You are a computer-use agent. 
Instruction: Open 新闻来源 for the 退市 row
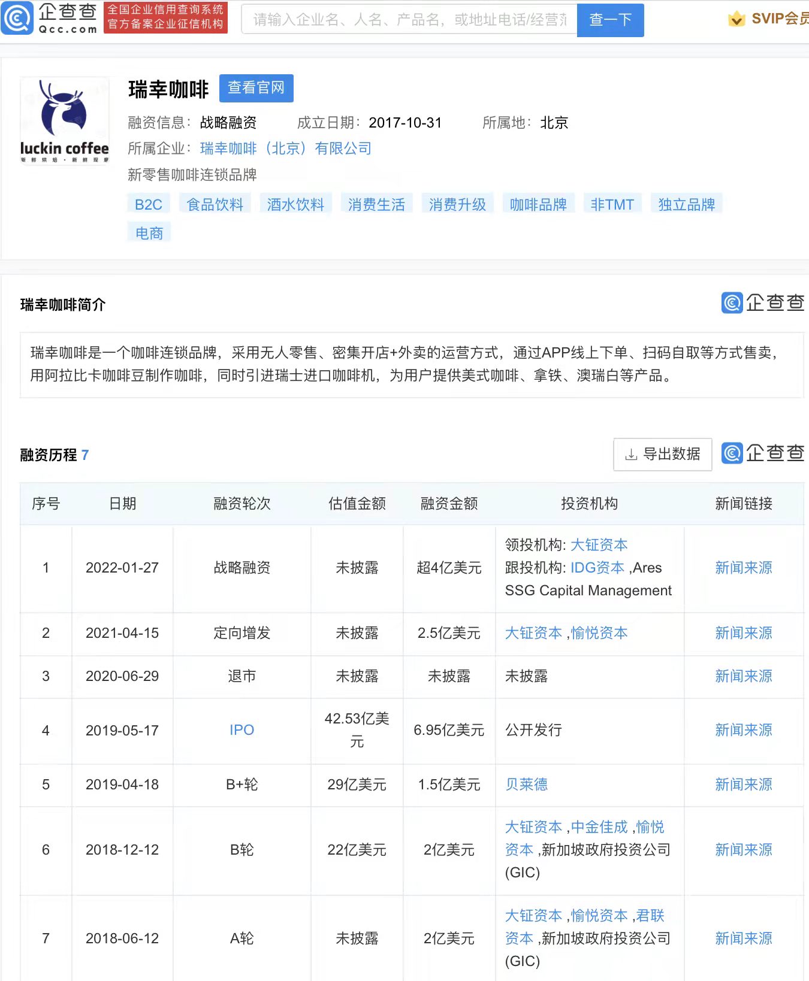pyautogui.click(x=744, y=676)
